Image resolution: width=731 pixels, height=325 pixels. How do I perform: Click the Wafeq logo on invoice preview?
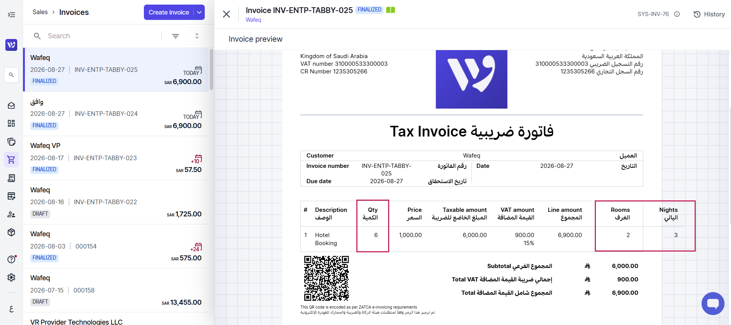pos(472,79)
